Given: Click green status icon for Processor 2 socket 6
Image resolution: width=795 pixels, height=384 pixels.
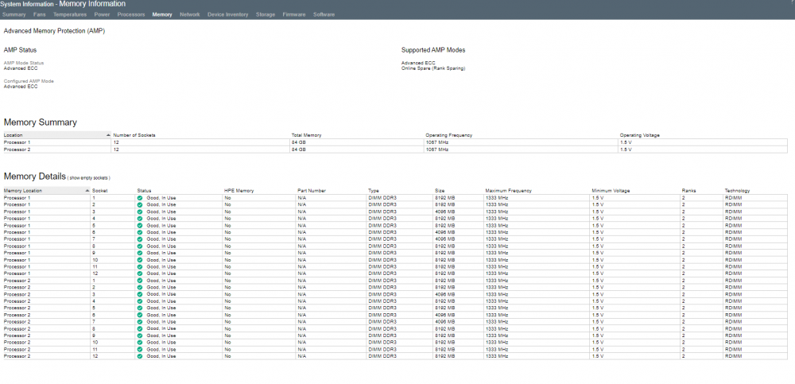Looking at the screenshot, I should pos(139,315).
